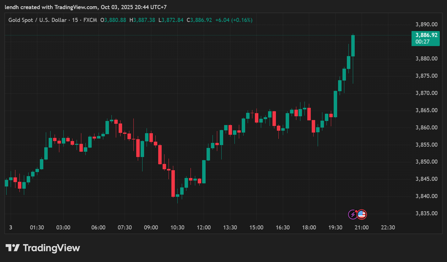
Task: Select the high value H3,887.38
Action: (x=142, y=20)
